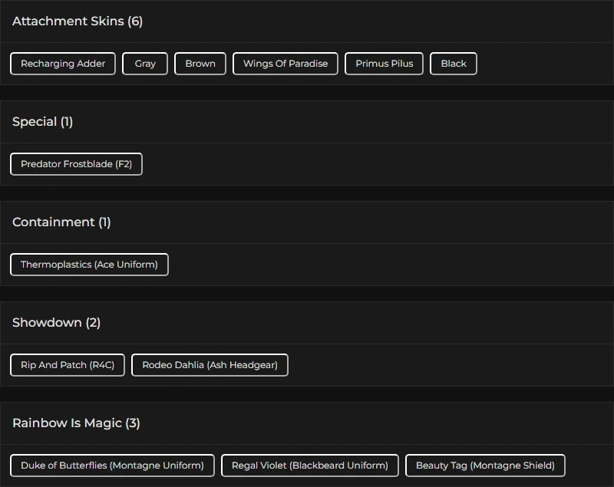Choose the Brown attachment skin
This screenshot has height=487, width=614.
[200, 64]
